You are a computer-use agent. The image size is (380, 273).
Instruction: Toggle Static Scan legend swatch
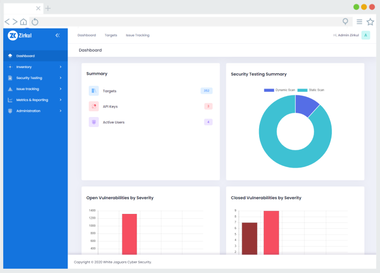302,90
